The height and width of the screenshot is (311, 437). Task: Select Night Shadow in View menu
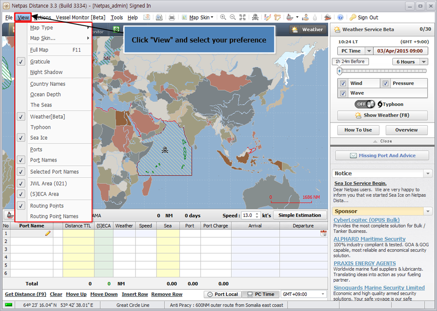[x=54, y=72]
